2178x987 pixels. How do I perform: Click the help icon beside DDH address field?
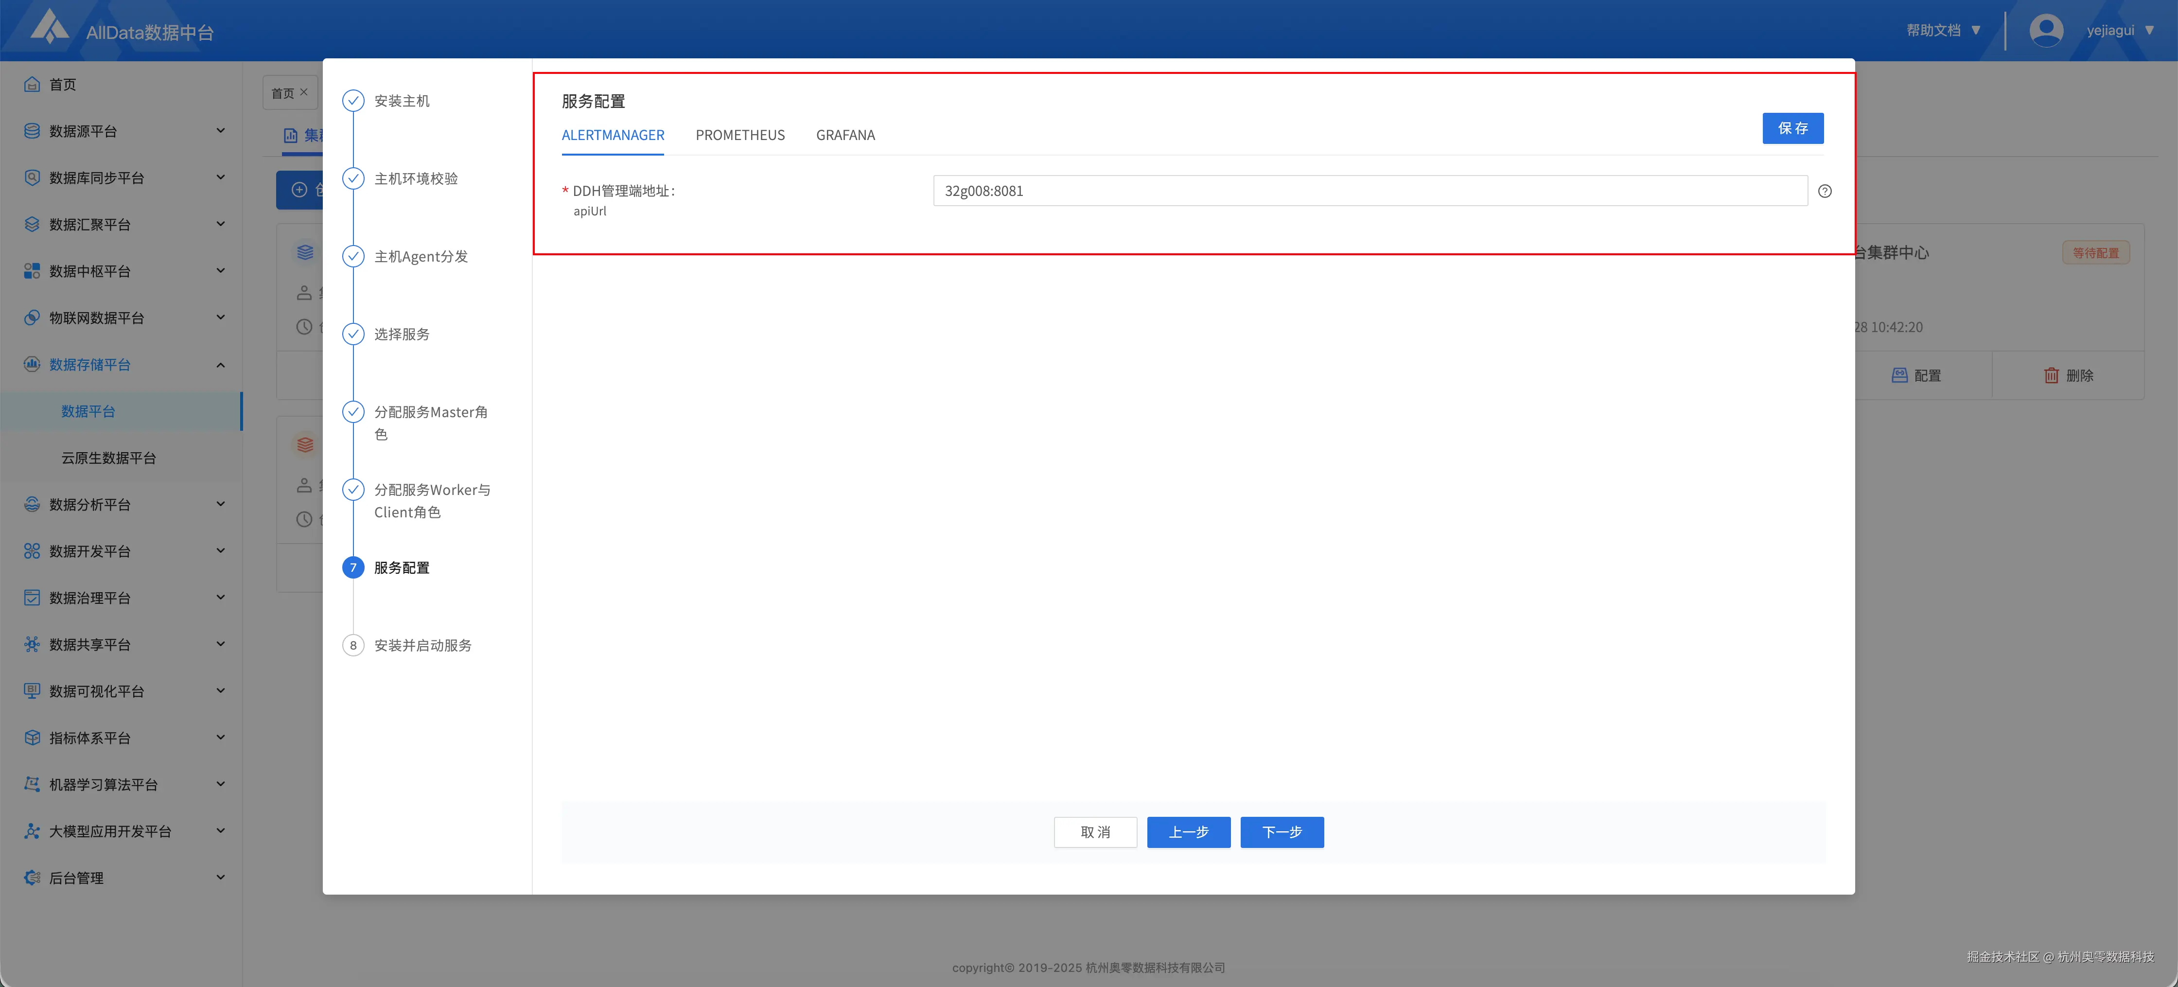click(x=1825, y=191)
